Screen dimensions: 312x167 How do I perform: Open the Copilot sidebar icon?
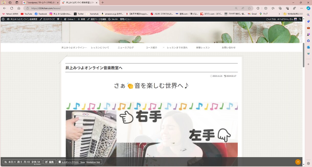tap(308, 8)
